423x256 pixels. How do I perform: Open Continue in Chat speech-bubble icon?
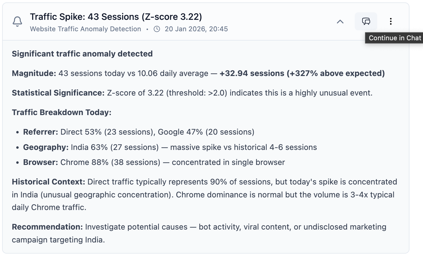pyautogui.click(x=366, y=21)
